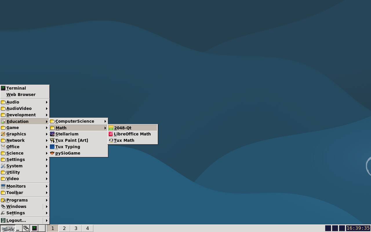Launch Stellarium from the Education menu
This screenshot has width=371, height=232.
[x=67, y=134]
